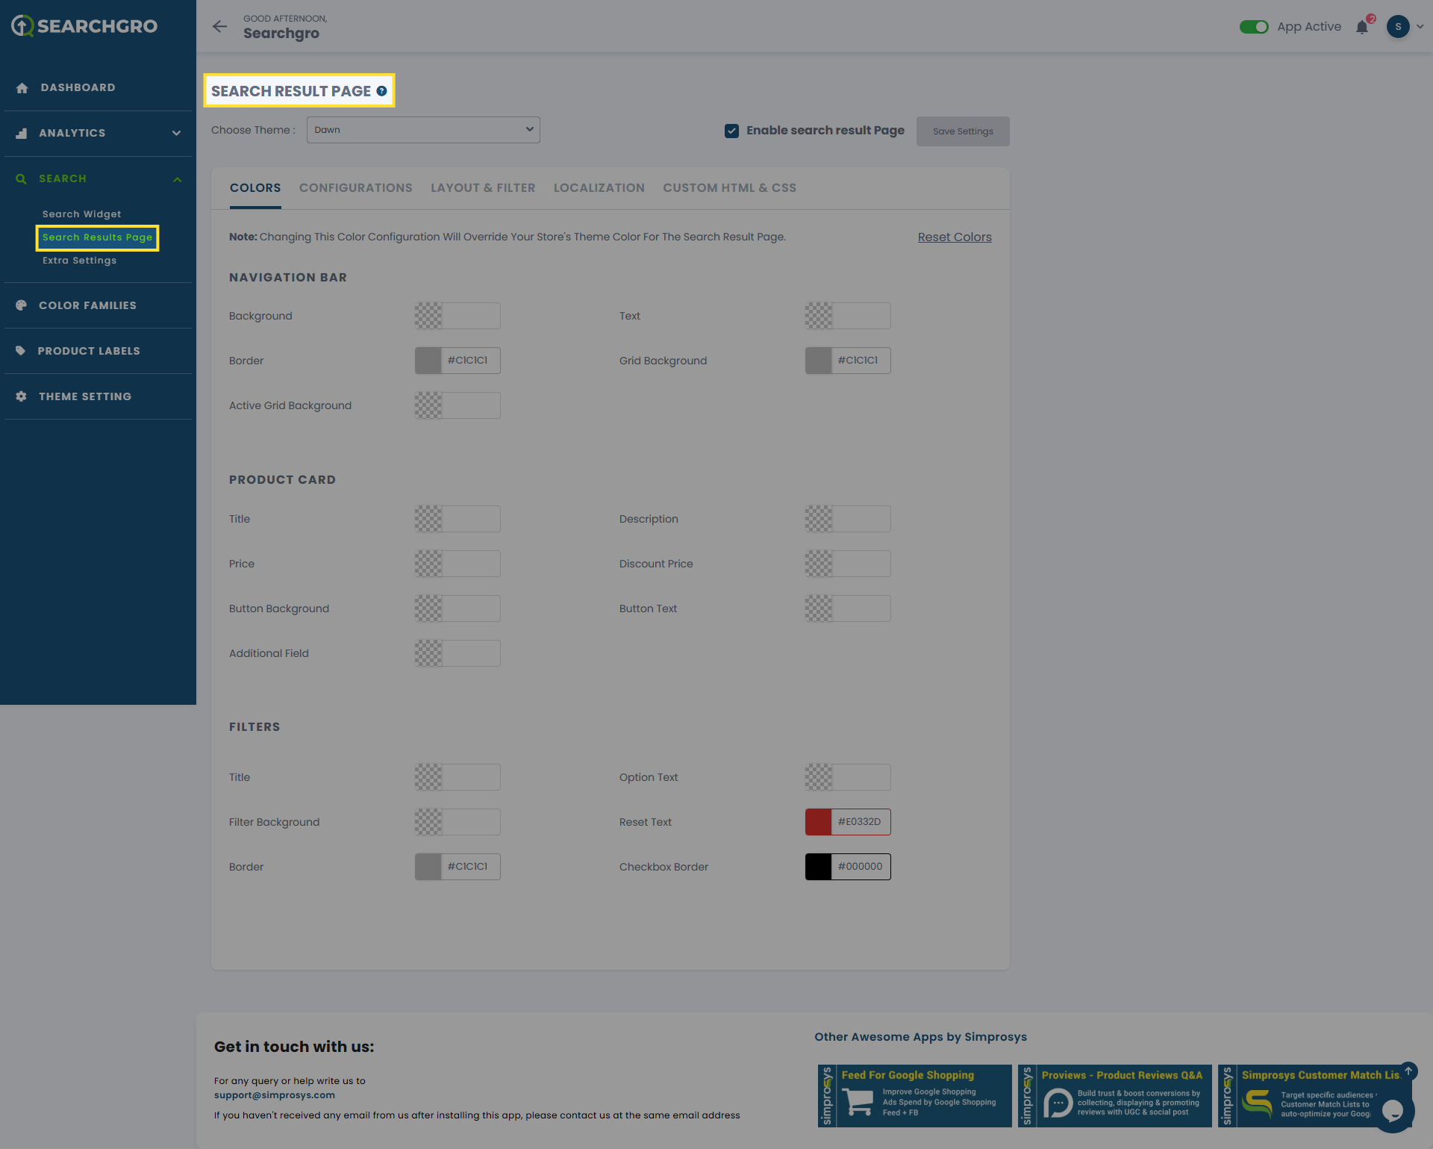Open Theme Setting gear icon
This screenshot has height=1149, width=1433.
21,396
